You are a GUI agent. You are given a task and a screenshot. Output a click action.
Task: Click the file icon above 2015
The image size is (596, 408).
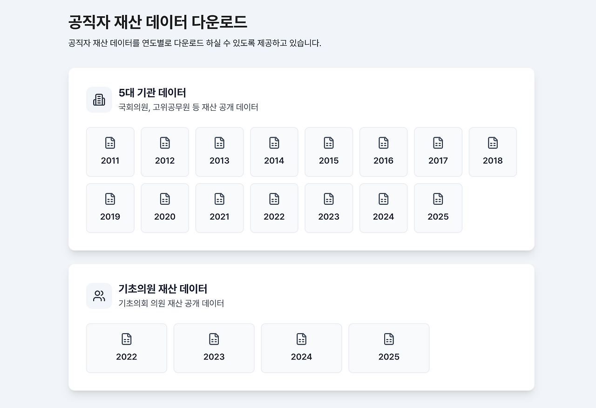[329, 142]
